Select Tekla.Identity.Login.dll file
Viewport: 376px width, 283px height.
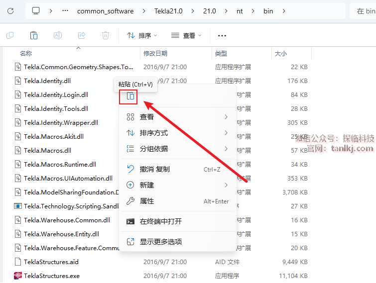[56, 95]
